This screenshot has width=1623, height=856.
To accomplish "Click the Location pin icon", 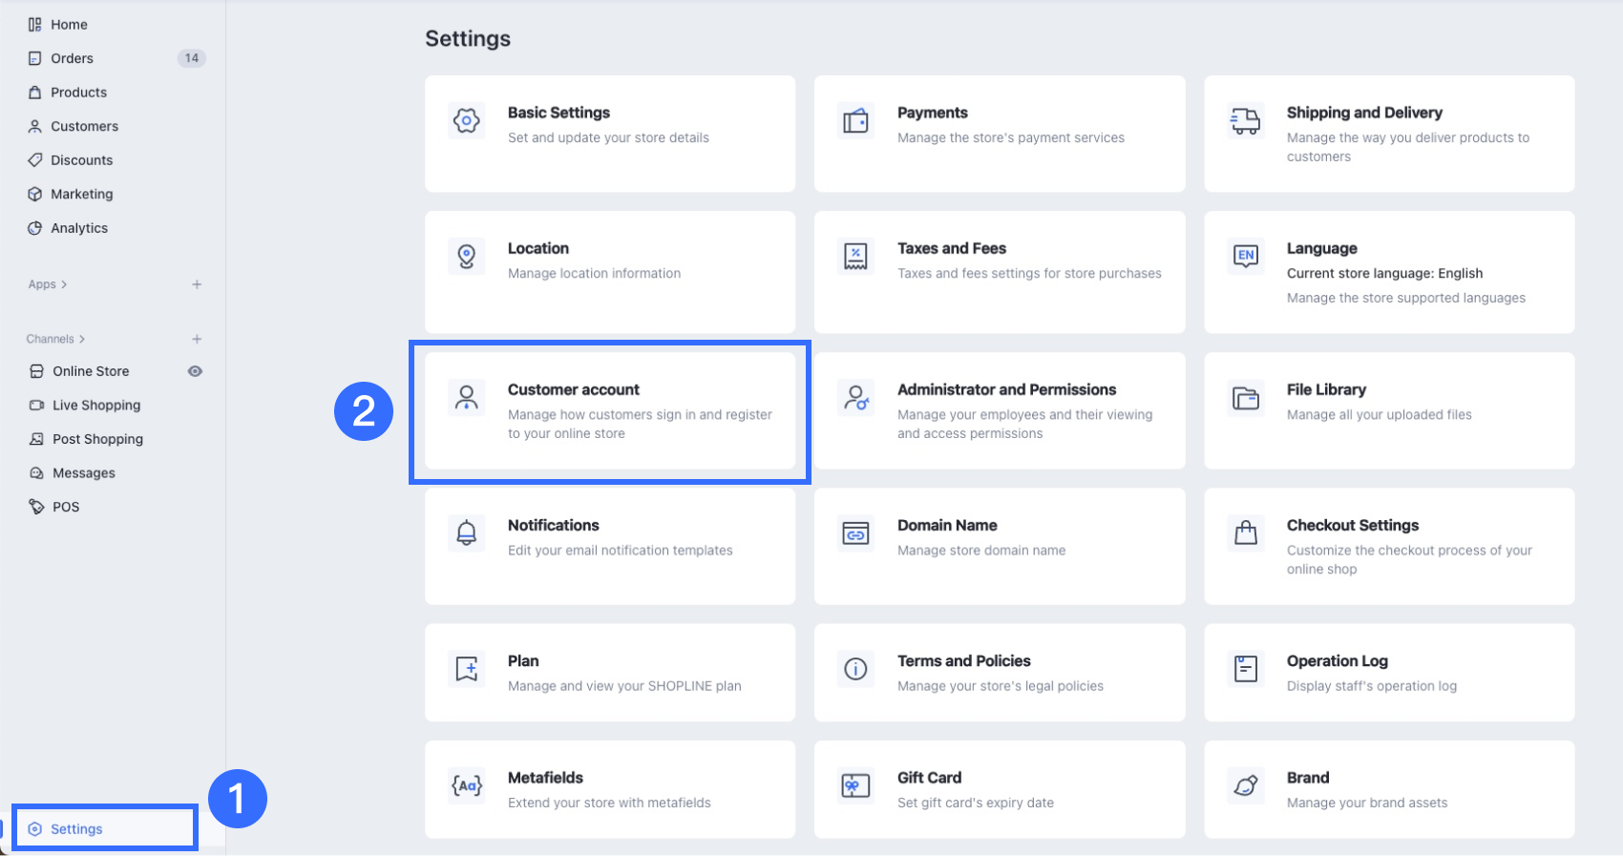I will pos(466,257).
